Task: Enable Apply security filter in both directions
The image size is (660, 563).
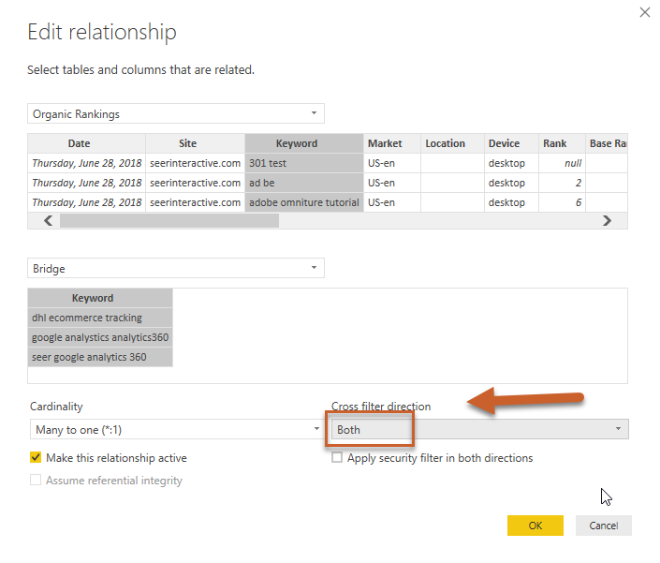Action: [x=337, y=458]
